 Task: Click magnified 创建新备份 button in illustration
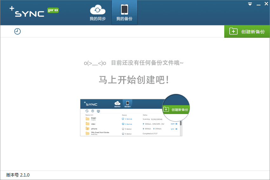176,110
